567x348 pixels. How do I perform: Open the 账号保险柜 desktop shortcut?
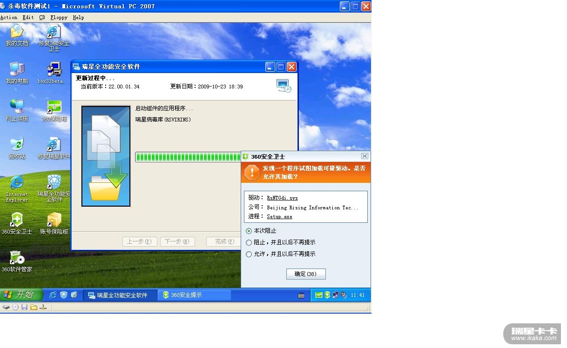click(x=54, y=224)
